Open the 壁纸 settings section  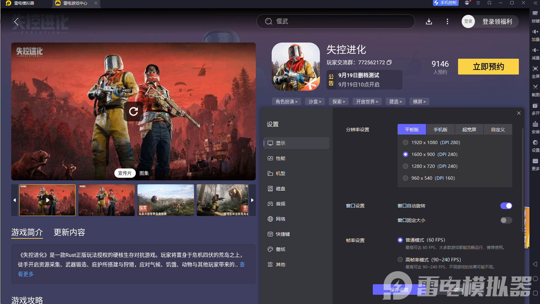click(296, 249)
